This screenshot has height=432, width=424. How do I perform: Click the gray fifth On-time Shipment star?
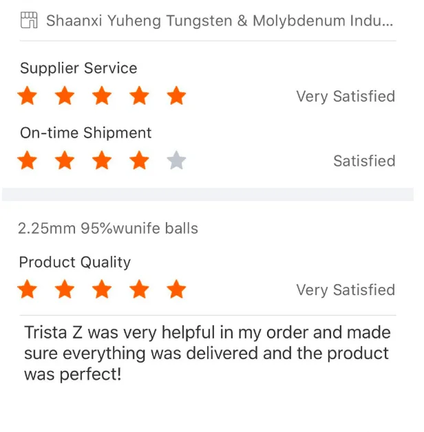pos(177,161)
